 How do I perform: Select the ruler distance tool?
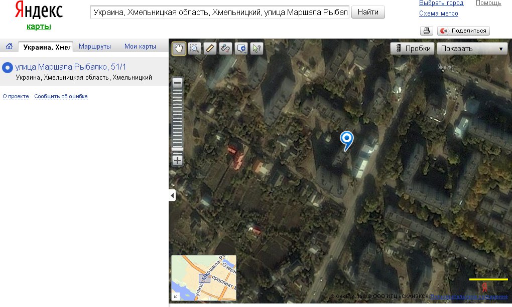point(210,49)
